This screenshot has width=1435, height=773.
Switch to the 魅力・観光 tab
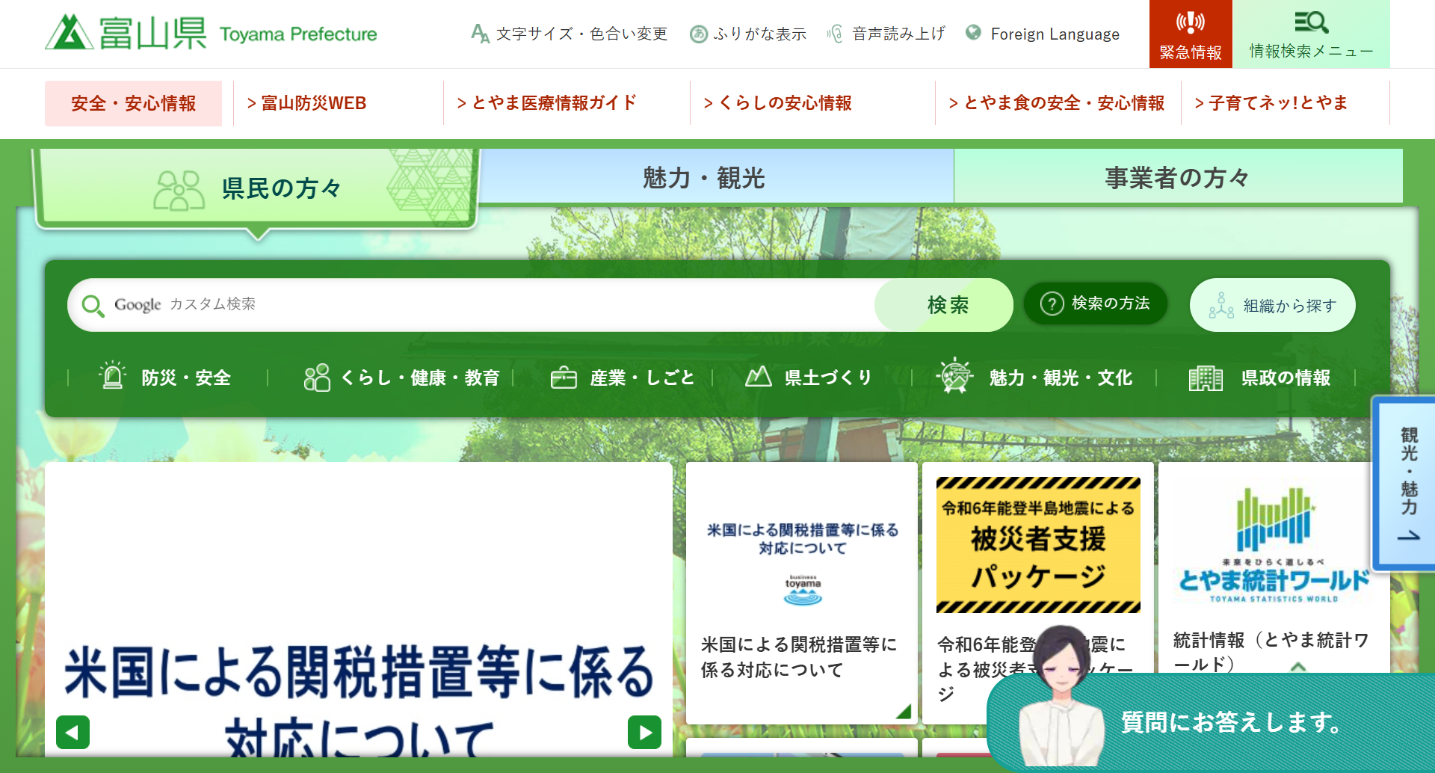[703, 178]
